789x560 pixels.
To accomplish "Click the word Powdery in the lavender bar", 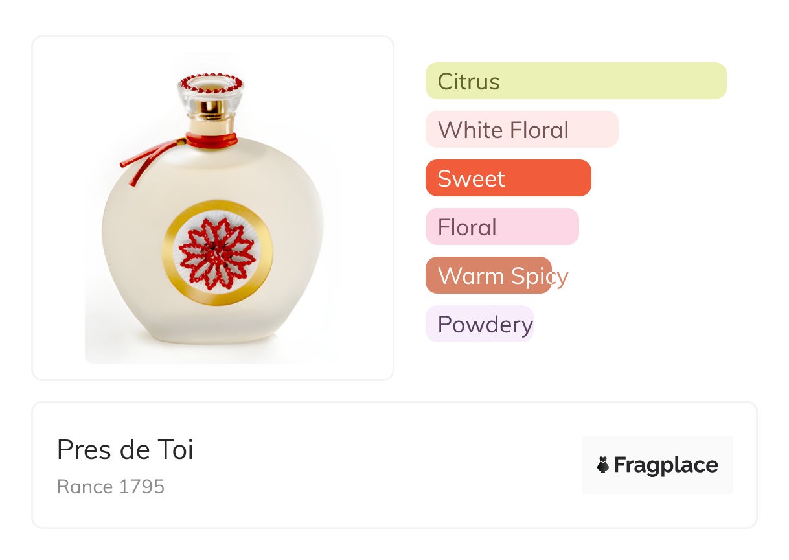I will click(485, 325).
